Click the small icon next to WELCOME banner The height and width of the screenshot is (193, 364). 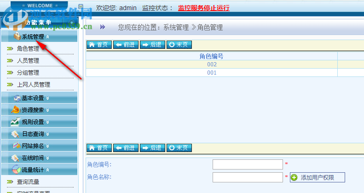81,6
